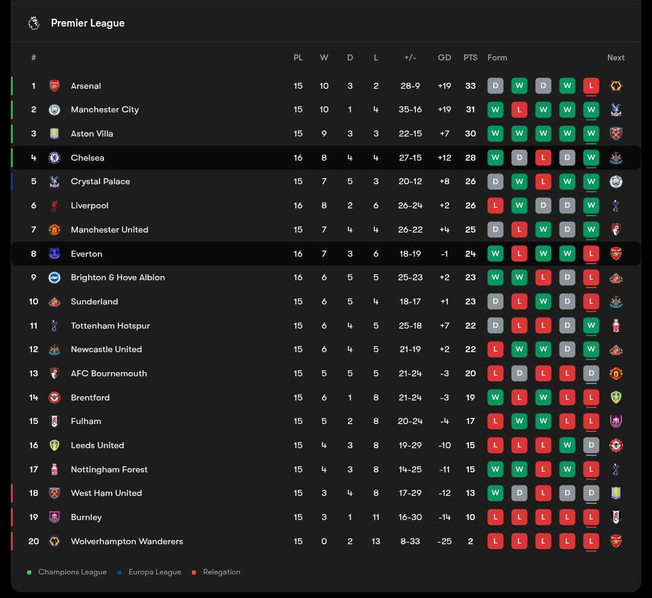Click the Chelsea club crest
The height and width of the screenshot is (598, 652).
click(x=54, y=158)
